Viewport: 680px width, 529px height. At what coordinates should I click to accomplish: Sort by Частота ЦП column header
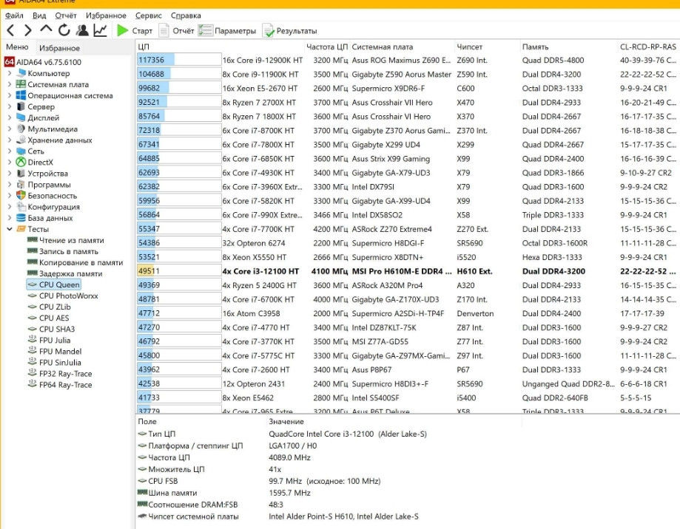click(x=326, y=47)
